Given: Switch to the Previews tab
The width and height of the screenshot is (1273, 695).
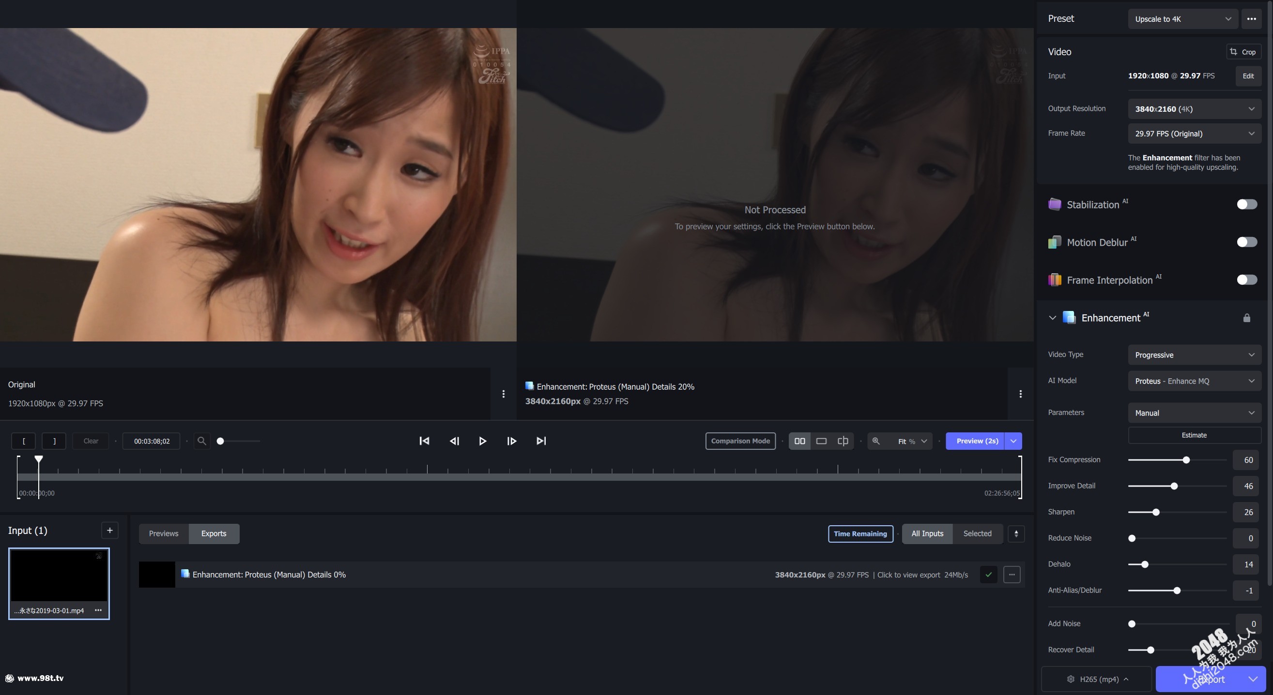Looking at the screenshot, I should pos(164,533).
